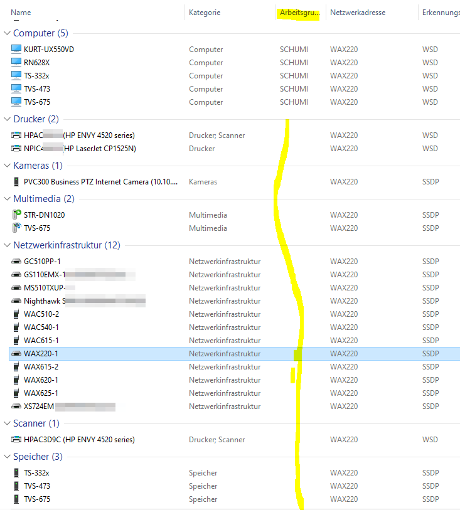Click the PVC300 camera device icon
Screen dimensions: 460x510
click(x=16, y=181)
